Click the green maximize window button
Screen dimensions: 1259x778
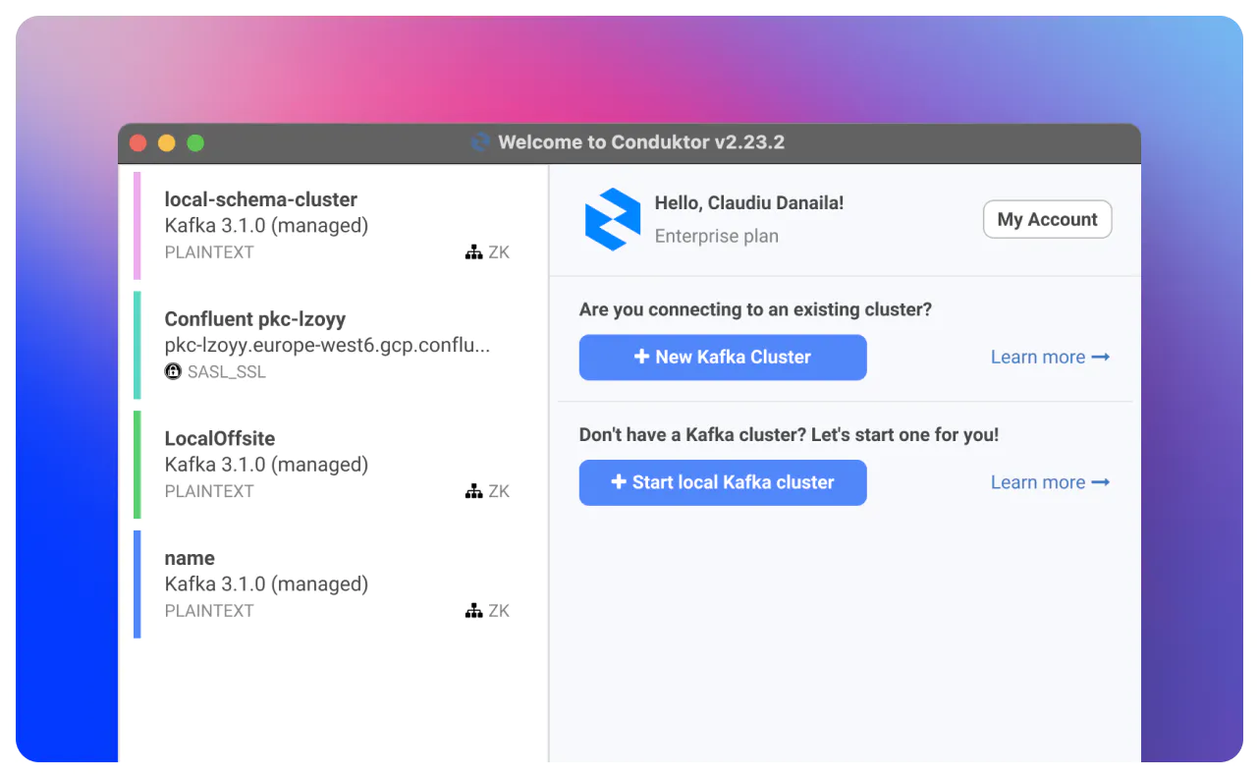[x=195, y=143]
